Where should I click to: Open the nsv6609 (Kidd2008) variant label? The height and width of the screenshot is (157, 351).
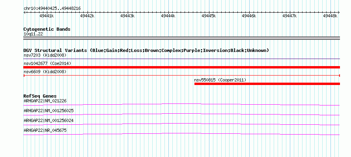pos(45,72)
